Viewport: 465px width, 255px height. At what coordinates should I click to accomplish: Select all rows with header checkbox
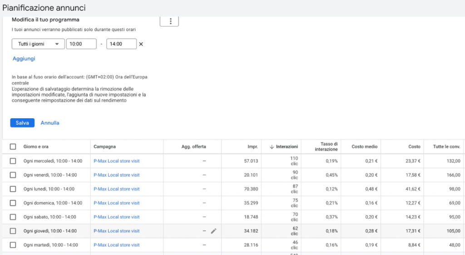click(x=13, y=147)
